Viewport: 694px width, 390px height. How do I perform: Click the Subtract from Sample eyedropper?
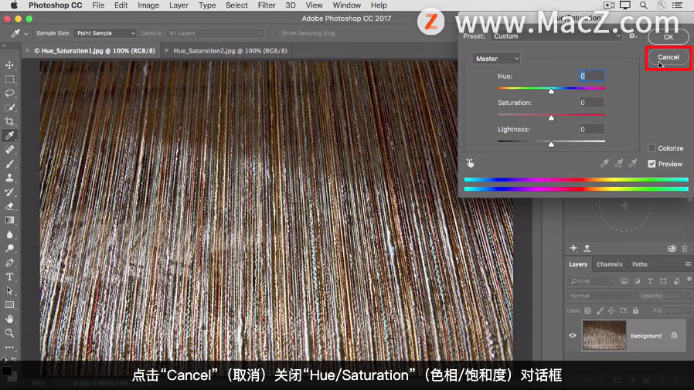[634, 163]
